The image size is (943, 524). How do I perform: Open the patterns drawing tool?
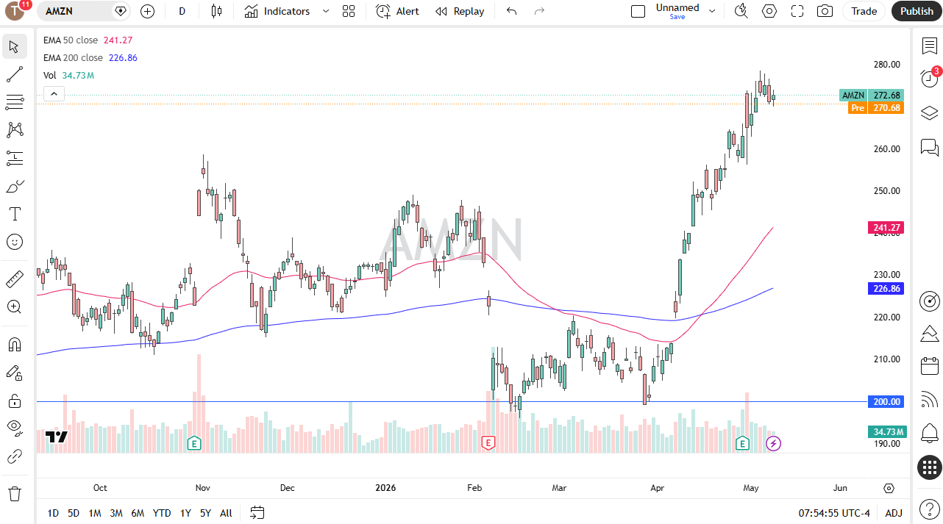[14, 130]
